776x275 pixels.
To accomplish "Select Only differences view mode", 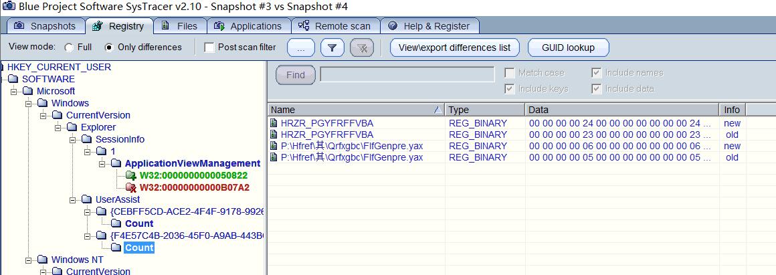I will [x=109, y=48].
